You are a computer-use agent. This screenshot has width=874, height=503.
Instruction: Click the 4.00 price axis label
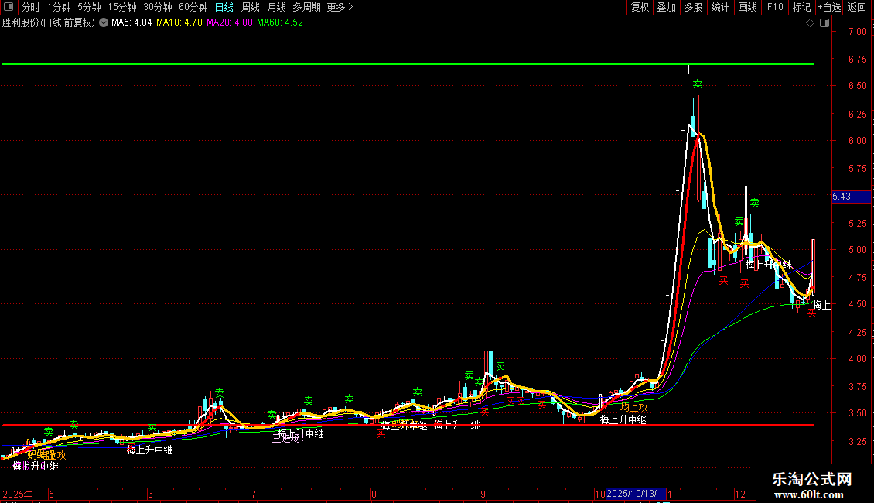pyautogui.click(x=857, y=358)
